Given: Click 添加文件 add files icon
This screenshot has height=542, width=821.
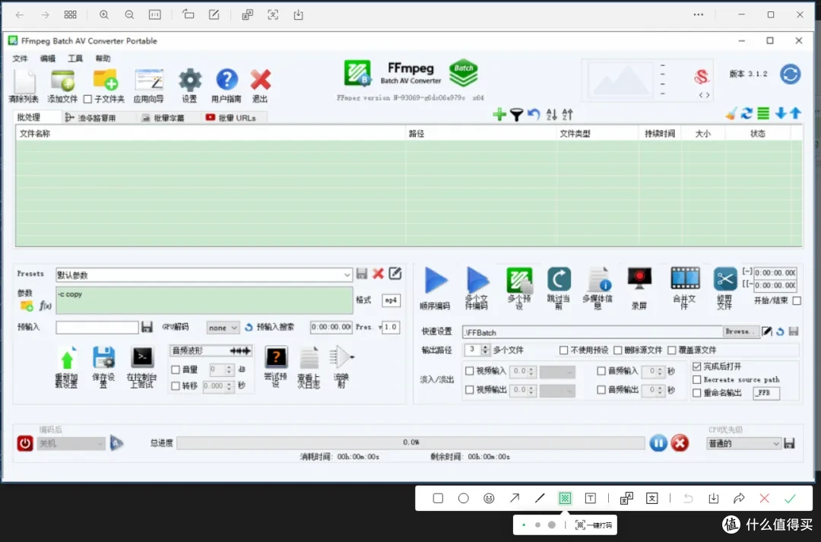Looking at the screenshot, I should pyautogui.click(x=62, y=81).
